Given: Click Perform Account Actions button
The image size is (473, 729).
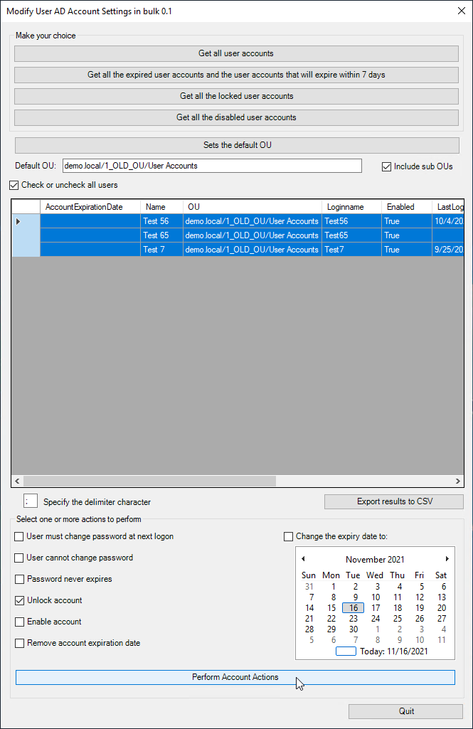Looking at the screenshot, I should (235, 677).
